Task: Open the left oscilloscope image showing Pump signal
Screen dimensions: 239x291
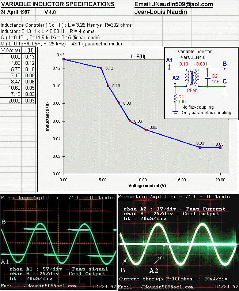Action: (58, 242)
